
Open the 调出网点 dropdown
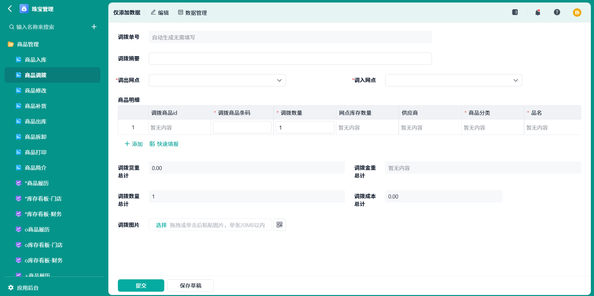click(x=217, y=80)
